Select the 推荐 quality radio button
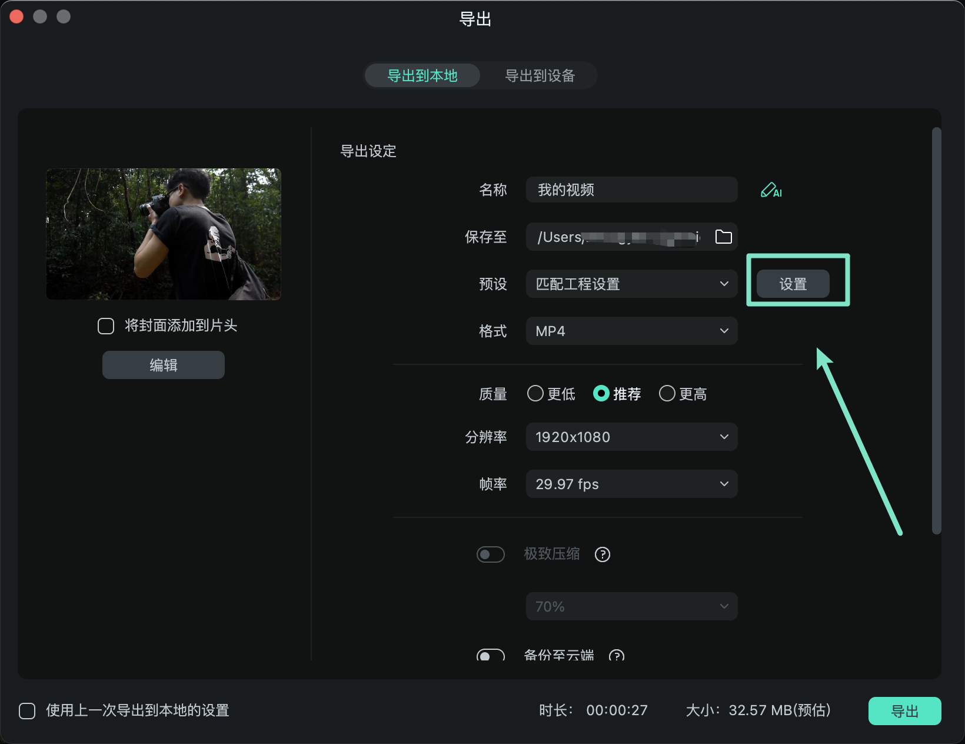Image resolution: width=965 pixels, height=744 pixels. coord(601,394)
